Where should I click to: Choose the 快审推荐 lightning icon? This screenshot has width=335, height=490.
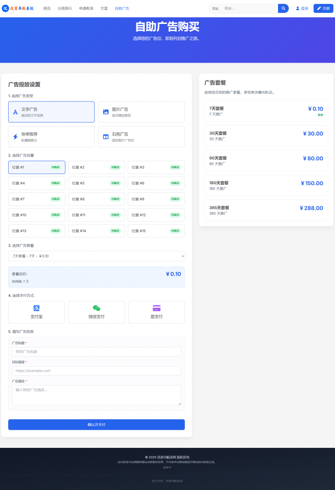tap(15, 137)
